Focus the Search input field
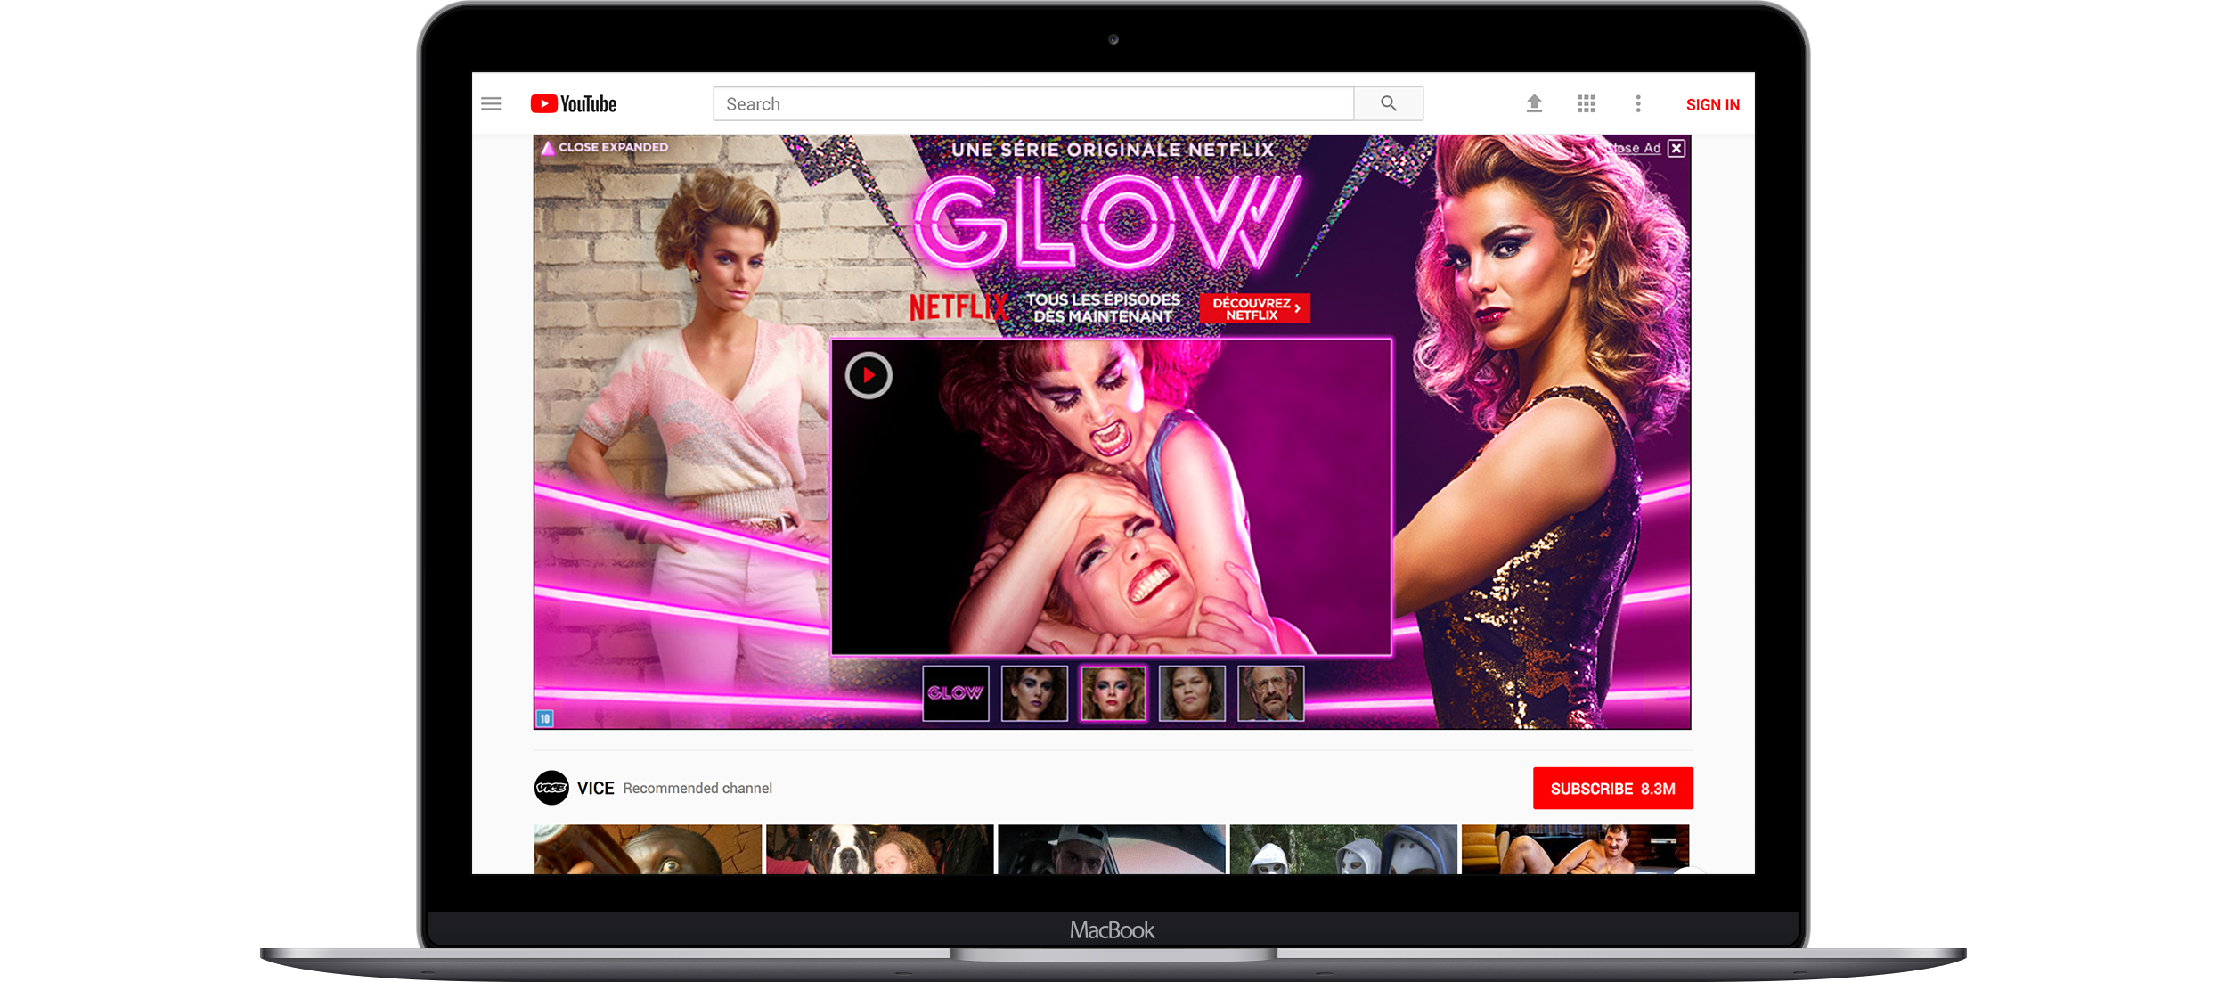Screen dimensions: 2227x982 point(1033,104)
